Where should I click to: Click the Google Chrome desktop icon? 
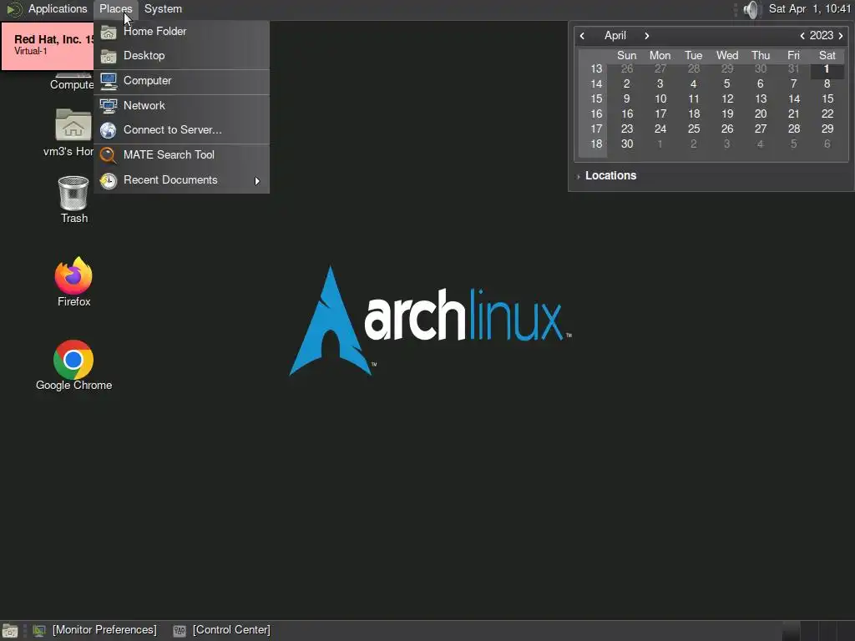[x=73, y=366]
